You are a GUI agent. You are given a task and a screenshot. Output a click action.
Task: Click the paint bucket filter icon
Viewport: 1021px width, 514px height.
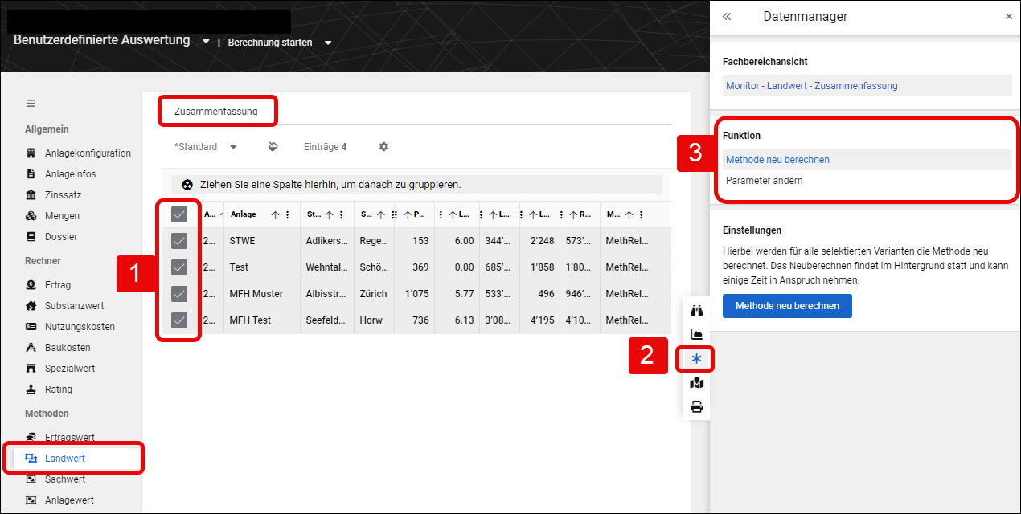click(273, 147)
